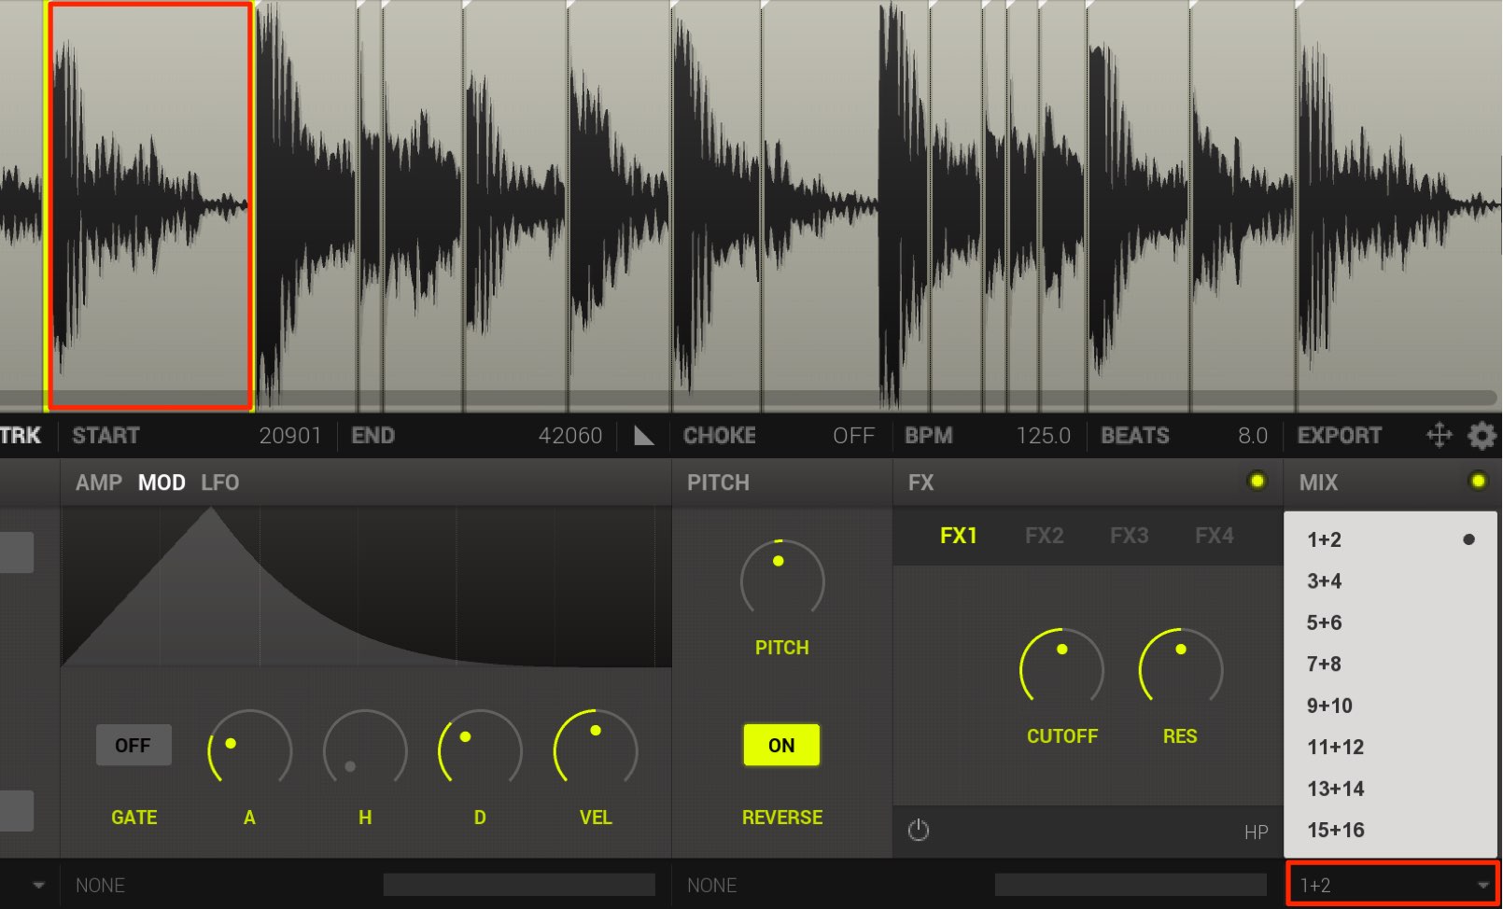Viewport: 1503px width, 909px height.
Task: Switch to the LFO tab
Action: (220, 482)
